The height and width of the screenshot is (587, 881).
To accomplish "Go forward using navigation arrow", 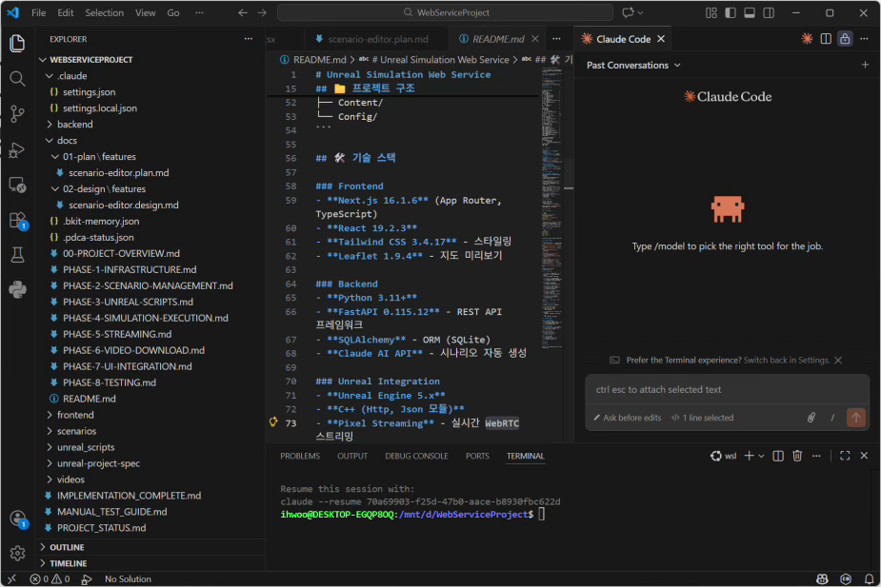I will pyautogui.click(x=262, y=12).
